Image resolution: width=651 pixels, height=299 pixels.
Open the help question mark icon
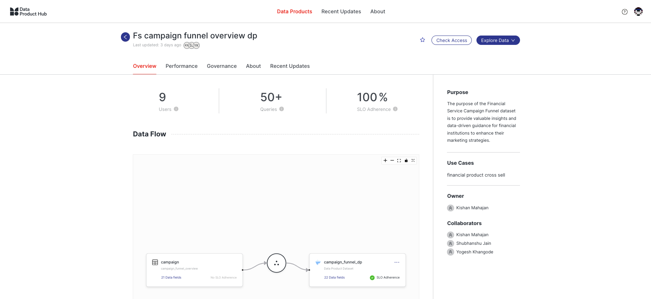tap(625, 12)
